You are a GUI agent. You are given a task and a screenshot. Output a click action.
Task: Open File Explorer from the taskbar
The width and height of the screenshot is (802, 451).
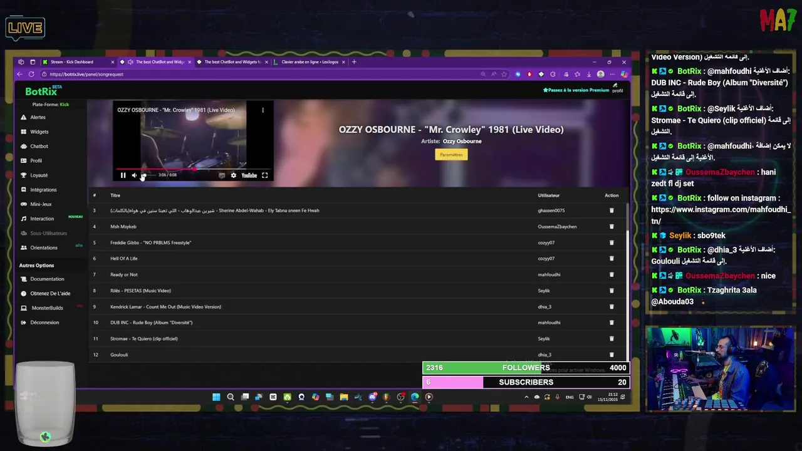point(344,397)
